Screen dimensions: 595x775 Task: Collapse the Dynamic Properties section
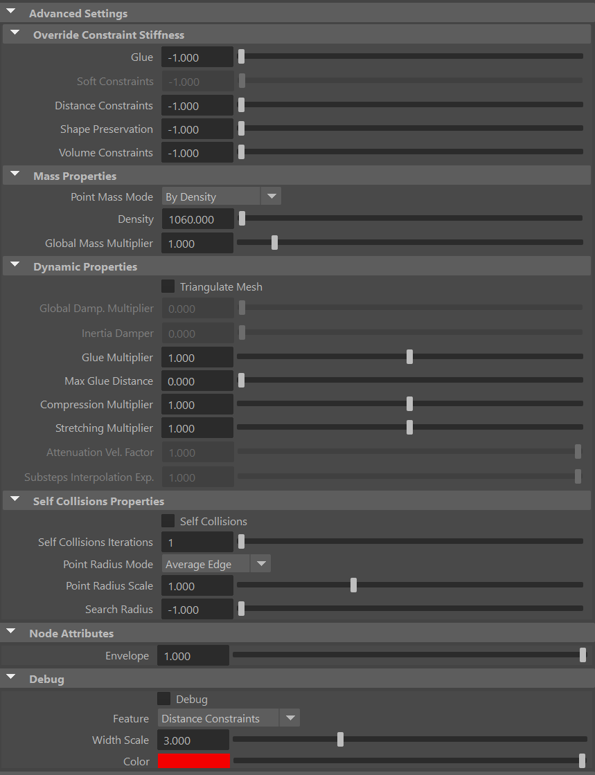(x=15, y=264)
